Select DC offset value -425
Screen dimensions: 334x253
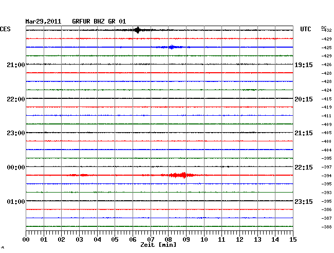tap(326, 48)
